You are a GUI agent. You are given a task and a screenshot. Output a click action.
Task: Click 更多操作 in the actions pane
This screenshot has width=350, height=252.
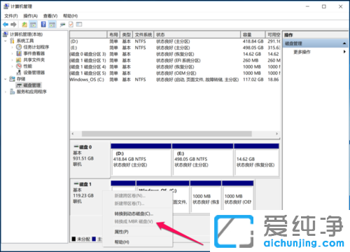click(302, 52)
